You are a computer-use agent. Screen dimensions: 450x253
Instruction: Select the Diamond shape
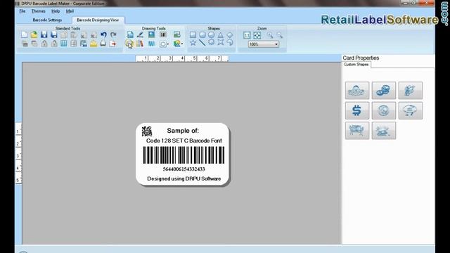tap(230, 34)
